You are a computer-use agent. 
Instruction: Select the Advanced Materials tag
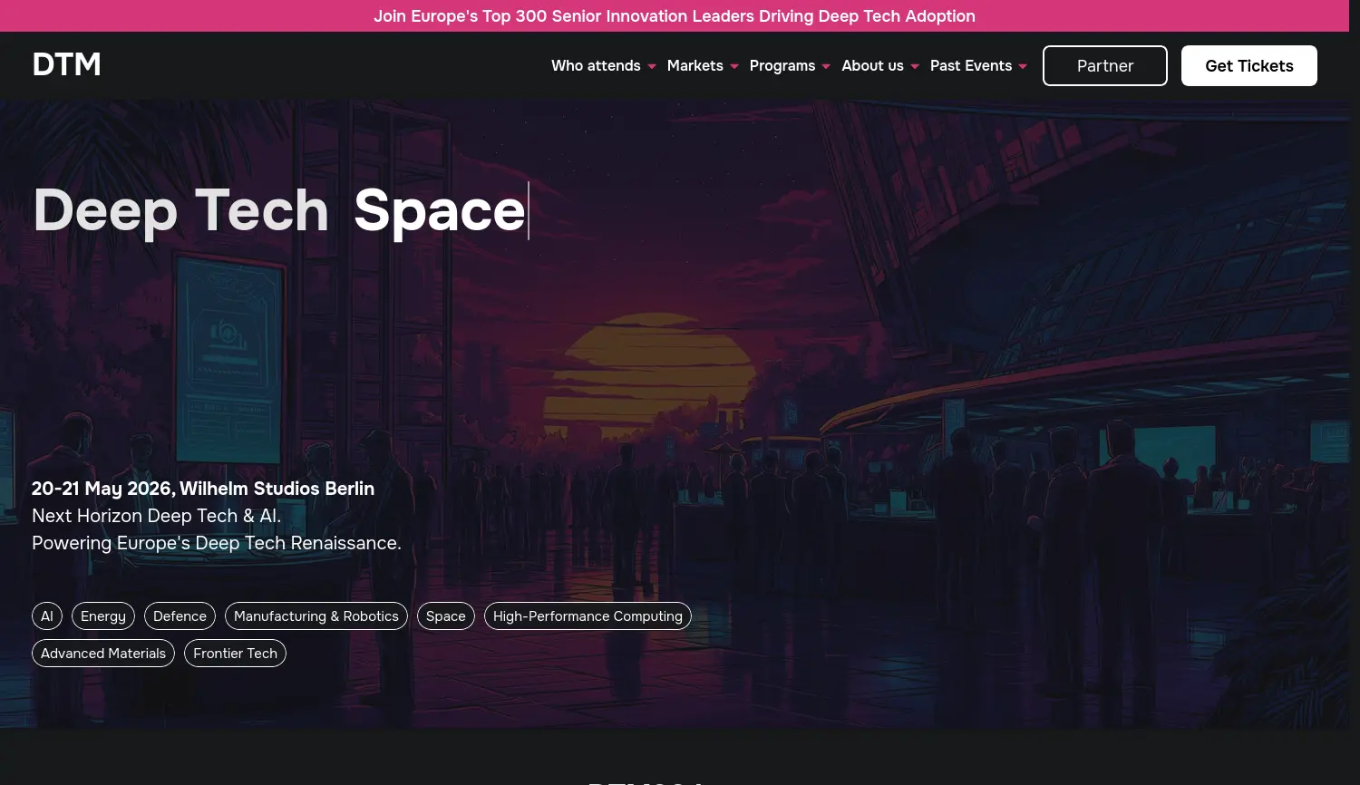(x=102, y=653)
